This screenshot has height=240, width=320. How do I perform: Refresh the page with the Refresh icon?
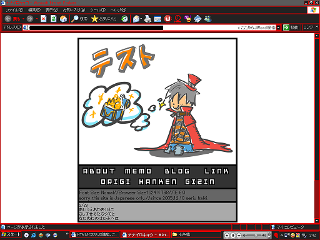coord(54,19)
